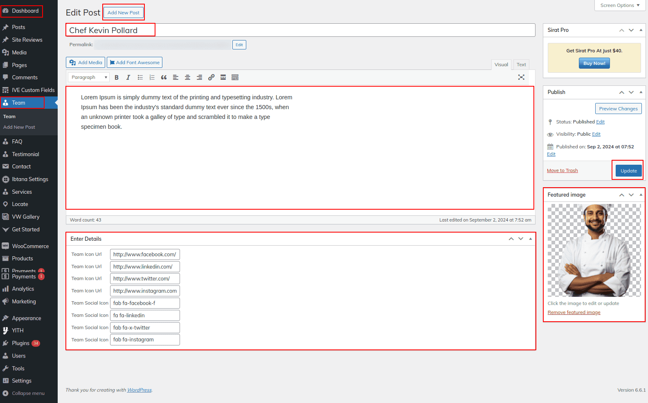Open the Paragraph format dropdown
Viewport: 648px width, 403px height.
89,77
